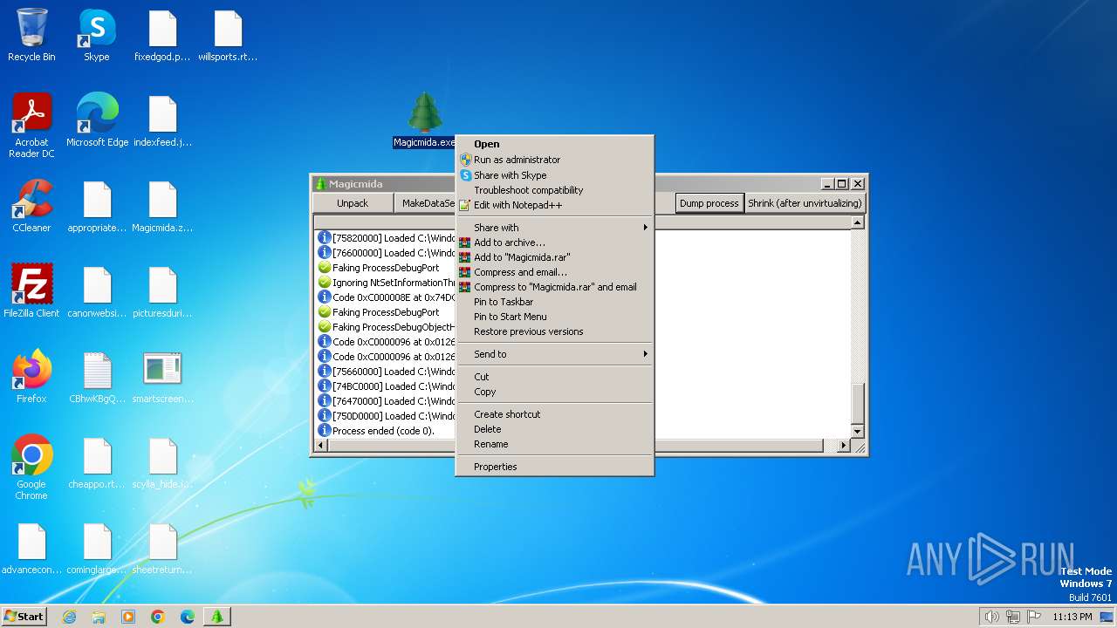This screenshot has width=1117, height=628.
Task: Select the fixedgod file icon
Action: click(x=162, y=36)
